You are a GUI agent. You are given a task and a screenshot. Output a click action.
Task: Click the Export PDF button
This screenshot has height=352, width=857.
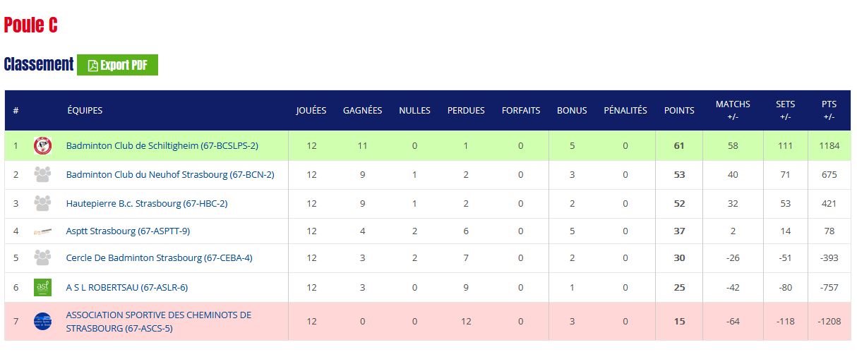coord(117,65)
